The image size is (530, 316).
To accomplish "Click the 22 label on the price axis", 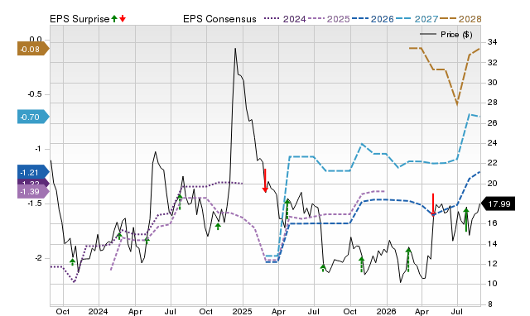I will 492,163.
